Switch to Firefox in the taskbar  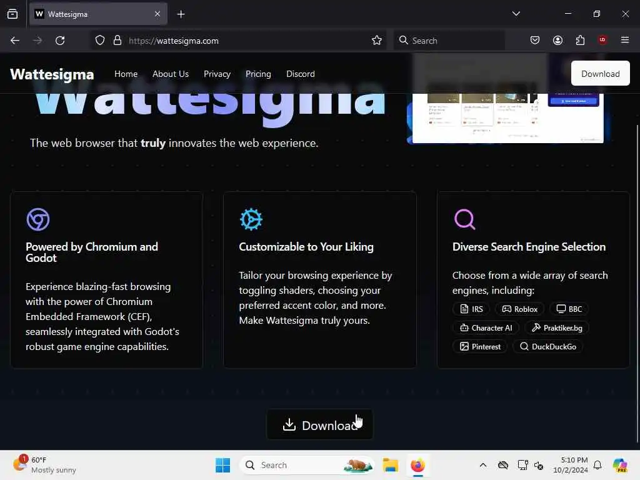(417, 465)
